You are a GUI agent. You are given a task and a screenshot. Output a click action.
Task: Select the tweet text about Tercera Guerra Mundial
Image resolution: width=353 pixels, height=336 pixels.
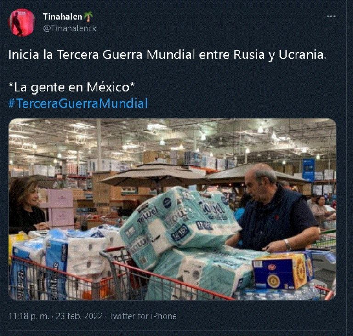point(167,55)
